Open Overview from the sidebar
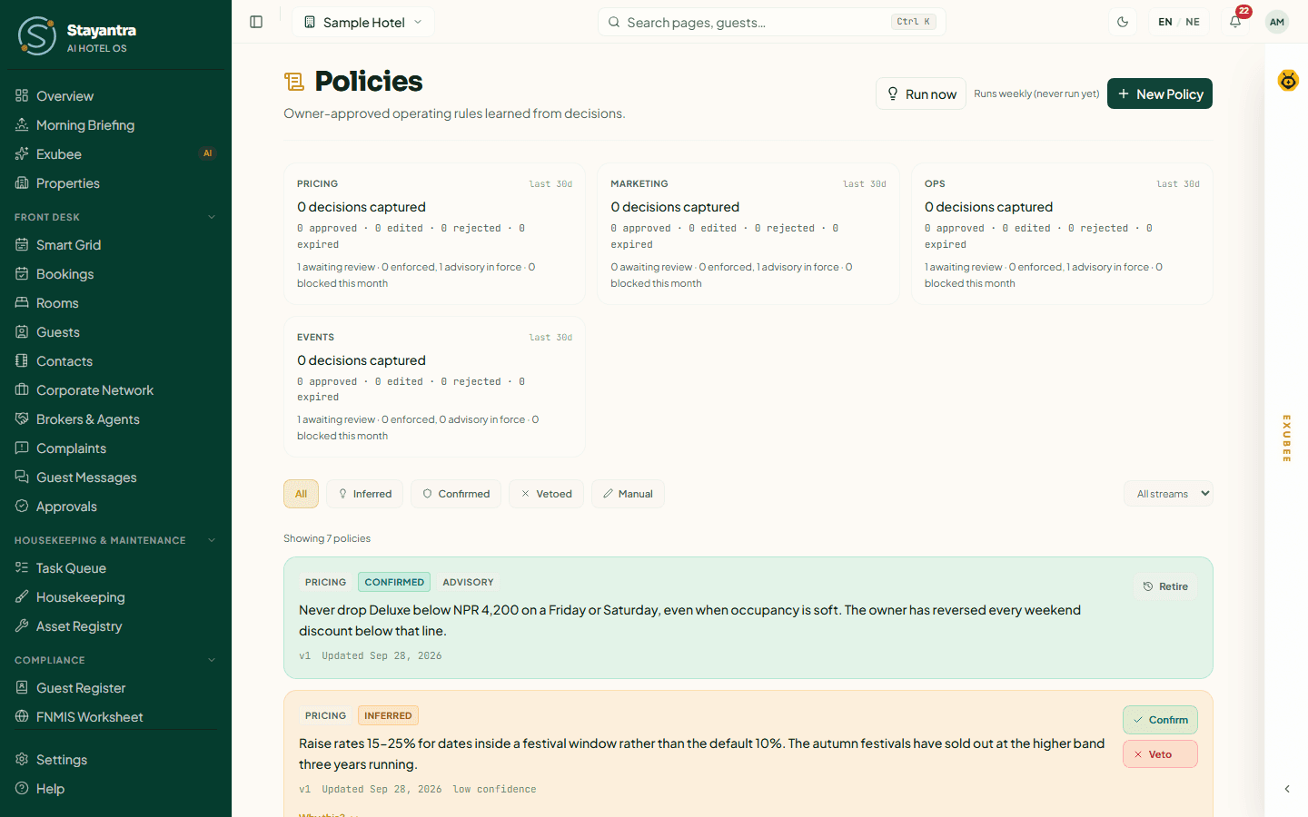Screen dimensions: 1308x817 coord(115,96)
